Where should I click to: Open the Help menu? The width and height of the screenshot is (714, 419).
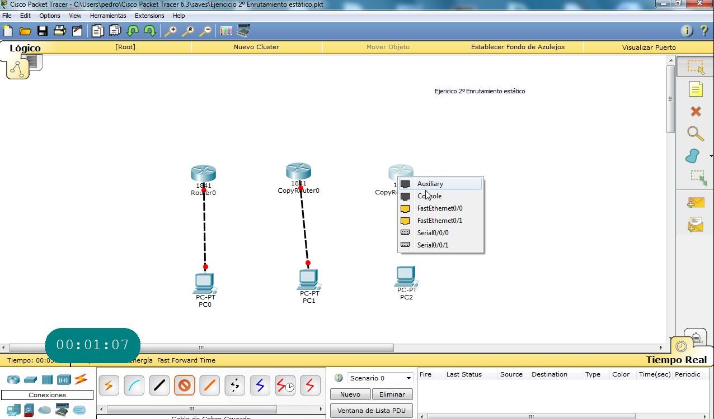(x=179, y=16)
